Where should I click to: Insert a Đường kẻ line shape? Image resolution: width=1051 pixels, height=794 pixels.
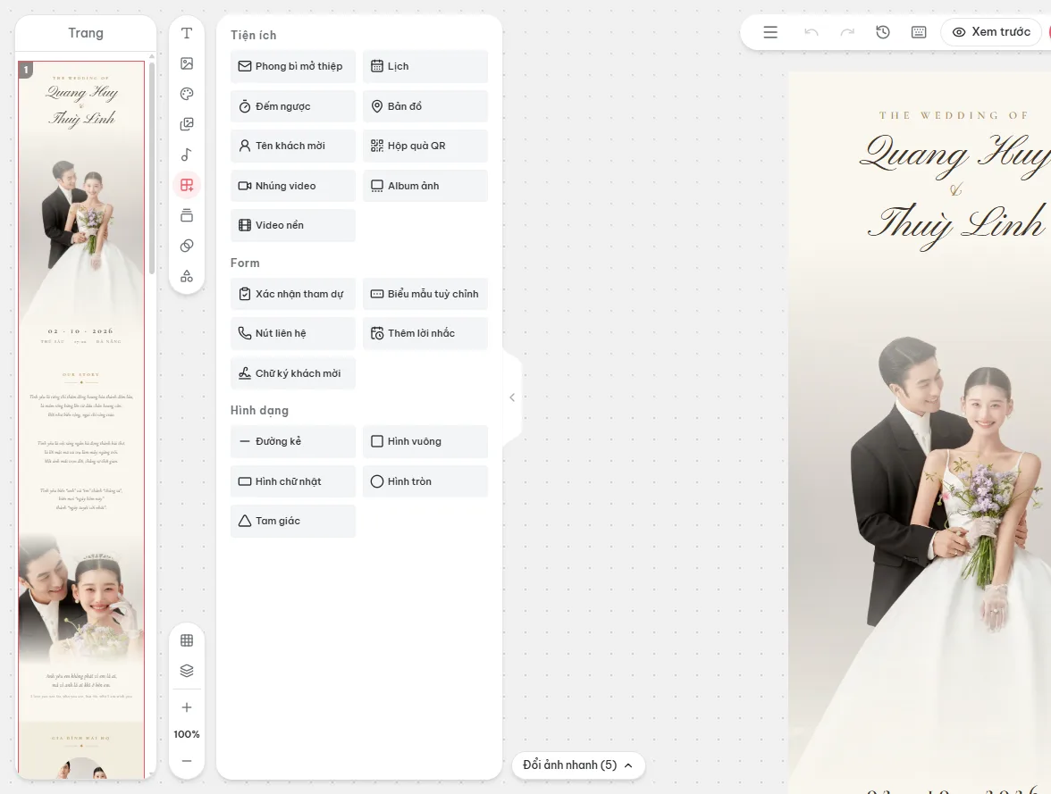(293, 441)
